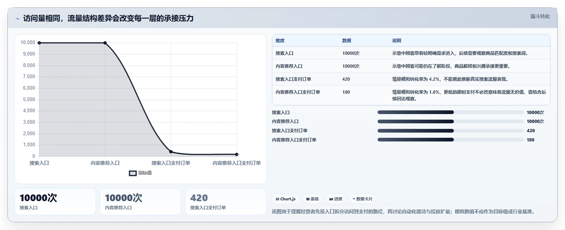Click the Chart.js tag chip
Image resolution: width=565 pixels, height=230 pixels.
pos(286,199)
